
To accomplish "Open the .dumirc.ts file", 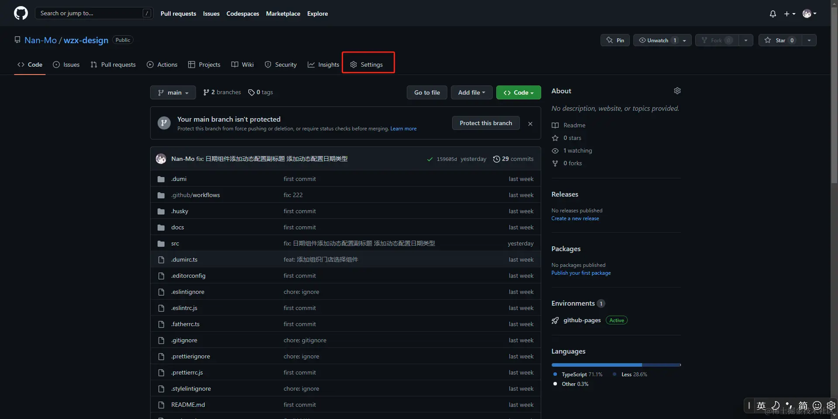I will 184,260.
